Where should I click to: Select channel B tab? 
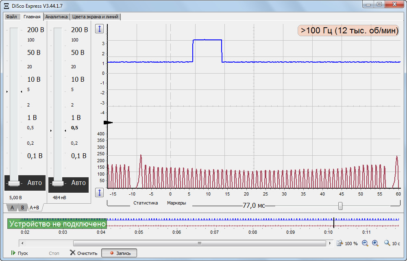[x=23, y=208]
